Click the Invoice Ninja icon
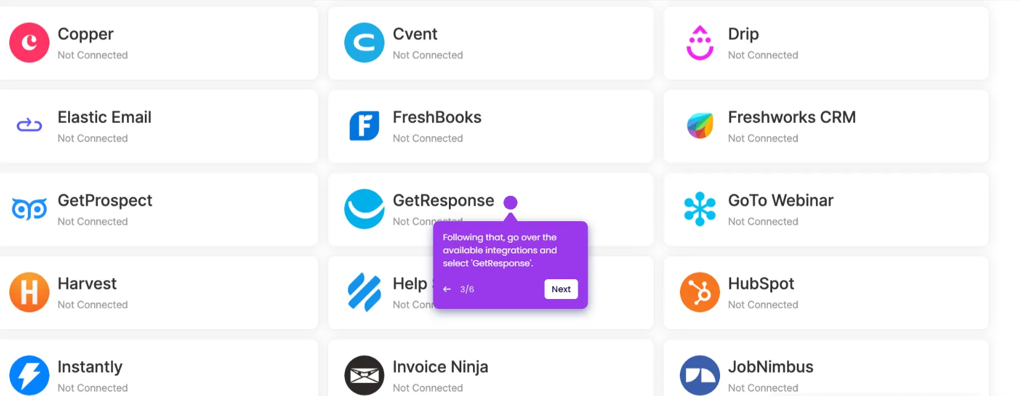The height and width of the screenshot is (396, 1021). tap(364, 375)
